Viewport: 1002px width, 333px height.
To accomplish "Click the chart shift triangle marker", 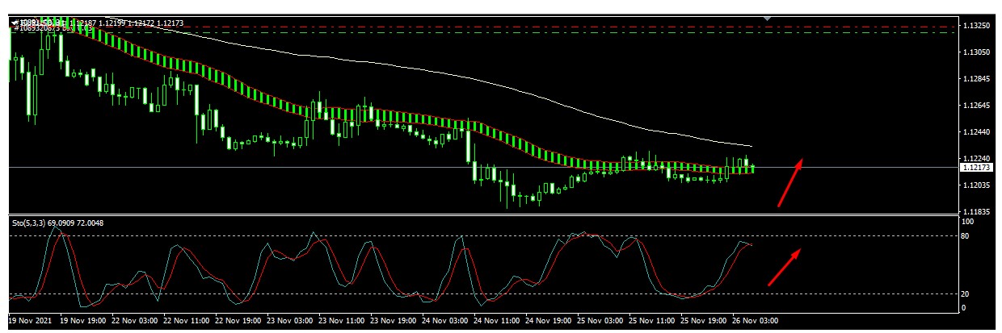I will pyautogui.click(x=768, y=17).
